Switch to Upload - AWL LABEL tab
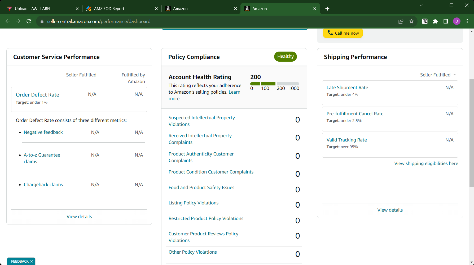This screenshot has height=265, width=474. point(43,9)
